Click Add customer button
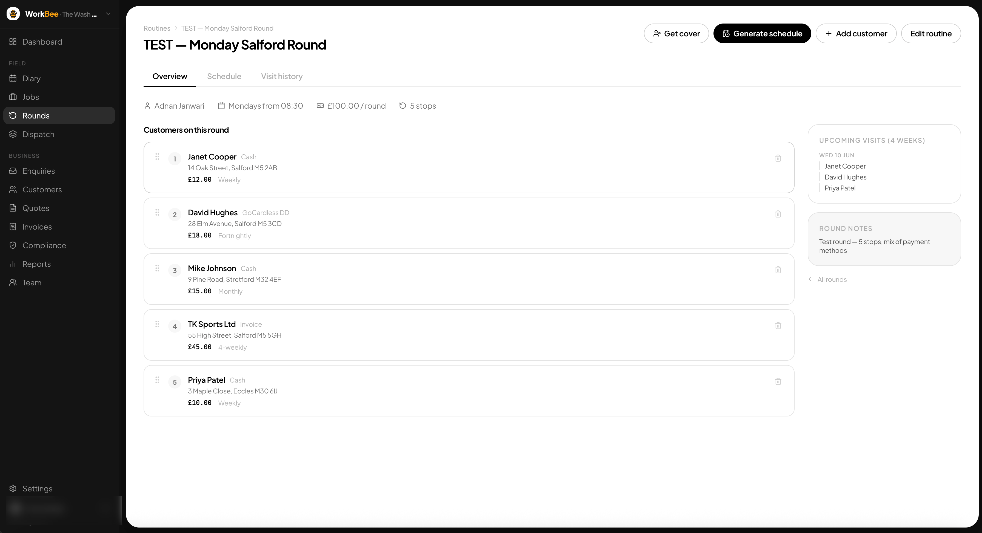 click(856, 33)
